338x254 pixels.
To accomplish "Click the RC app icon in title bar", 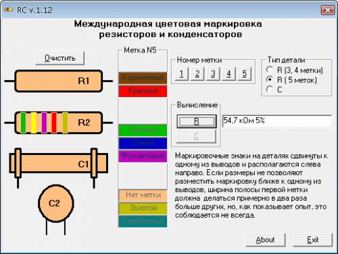I will tap(9, 10).
